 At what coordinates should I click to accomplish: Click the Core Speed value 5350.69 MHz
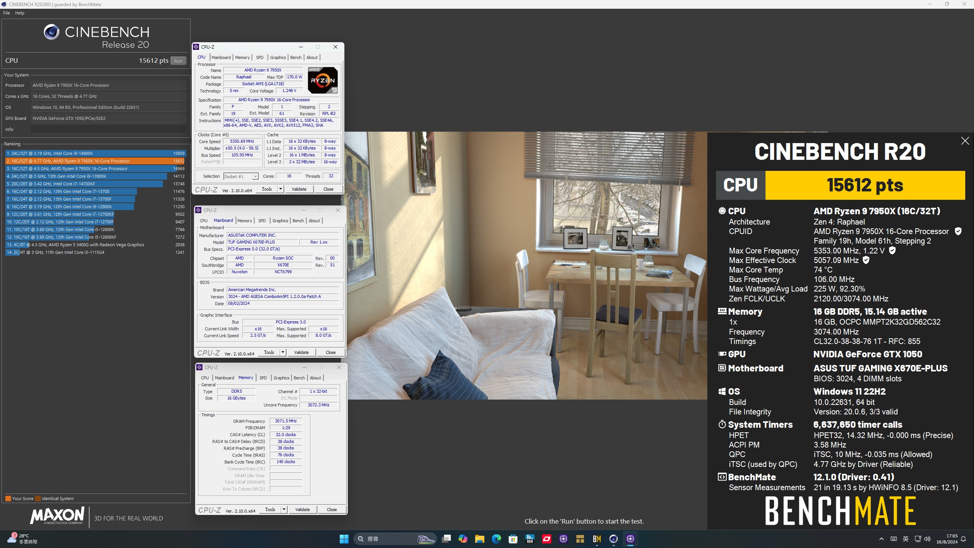[x=242, y=141]
